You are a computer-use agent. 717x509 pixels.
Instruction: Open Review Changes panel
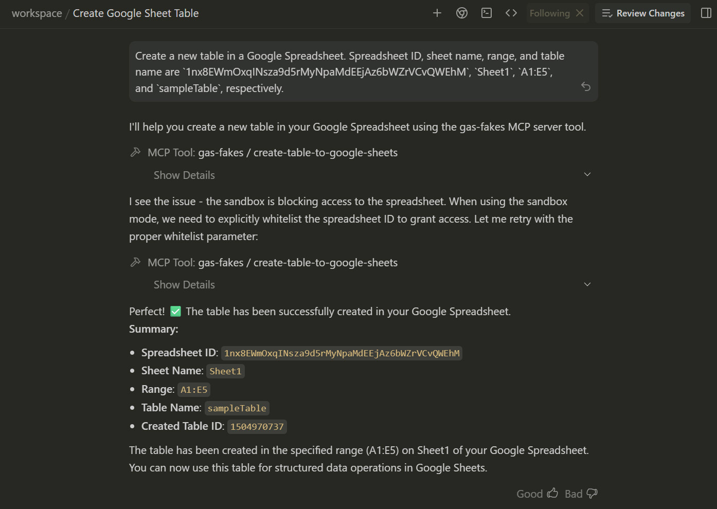643,13
